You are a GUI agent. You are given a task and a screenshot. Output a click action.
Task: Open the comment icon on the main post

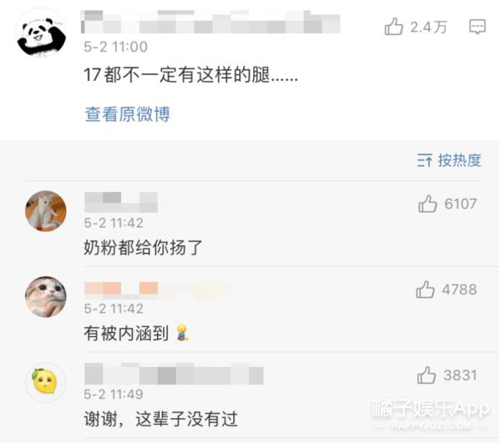pos(478,27)
